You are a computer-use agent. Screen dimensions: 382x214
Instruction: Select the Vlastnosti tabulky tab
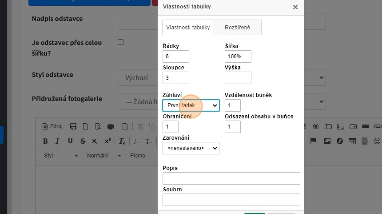[x=188, y=28]
